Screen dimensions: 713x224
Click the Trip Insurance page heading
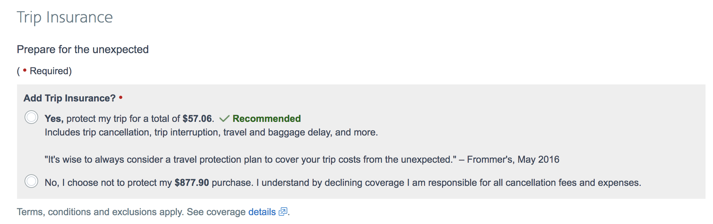pos(65,17)
